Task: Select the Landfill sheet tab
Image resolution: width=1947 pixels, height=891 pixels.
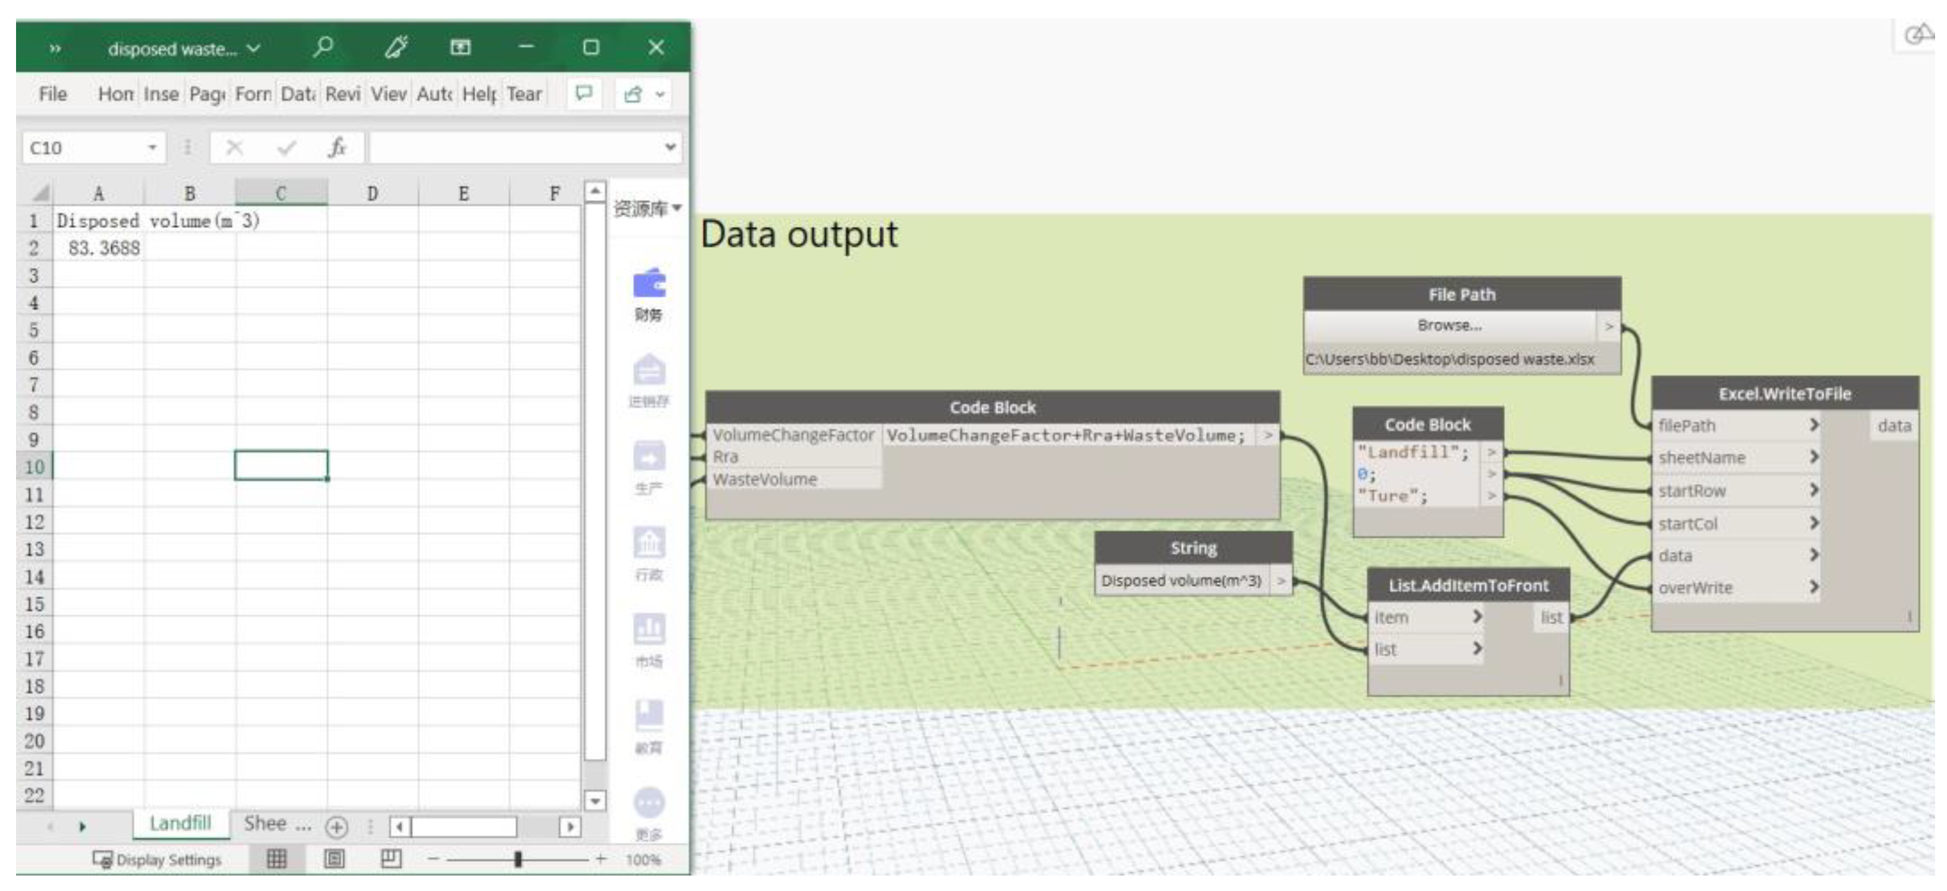Action: click(x=181, y=823)
